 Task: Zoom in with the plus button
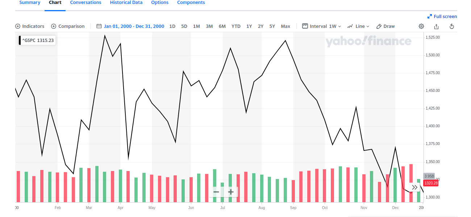tap(231, 192)
